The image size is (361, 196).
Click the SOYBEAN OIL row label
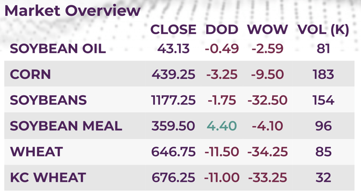click(x=58, y=49)
